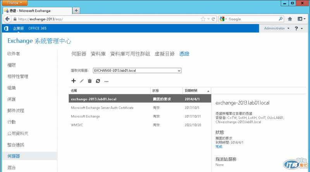The width and height of the screenshot is (310, 172).
Task: Switch to the 資料庫 tab
Action: pos(98,54)
